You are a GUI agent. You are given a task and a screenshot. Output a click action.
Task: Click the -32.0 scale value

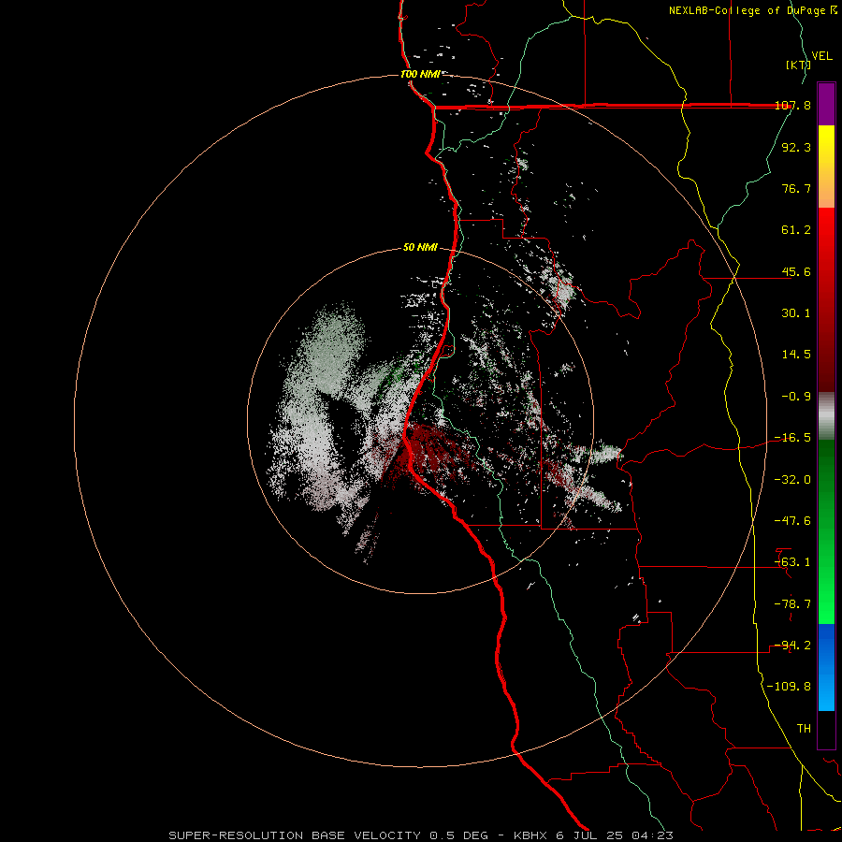[792, 480]
